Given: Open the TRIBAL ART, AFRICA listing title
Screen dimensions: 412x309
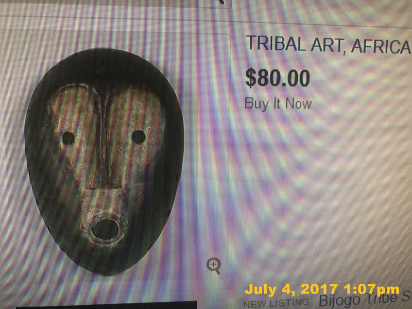Looking at the screenshot, I should pyautogui.click(x=328, y=44).
